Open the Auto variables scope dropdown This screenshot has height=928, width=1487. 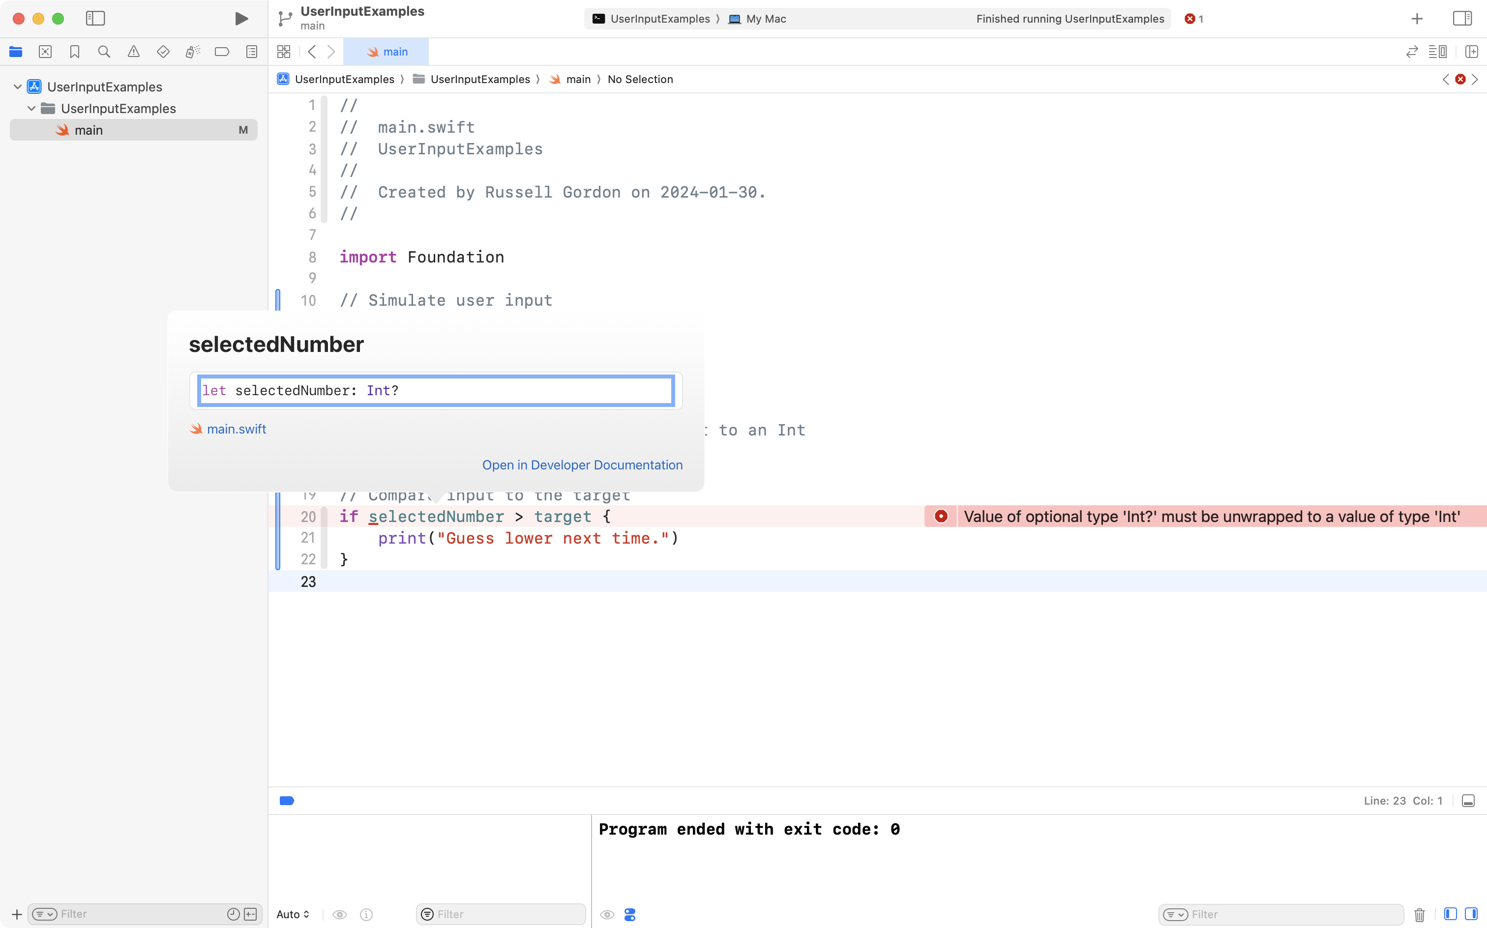click(x=293, y=914)
